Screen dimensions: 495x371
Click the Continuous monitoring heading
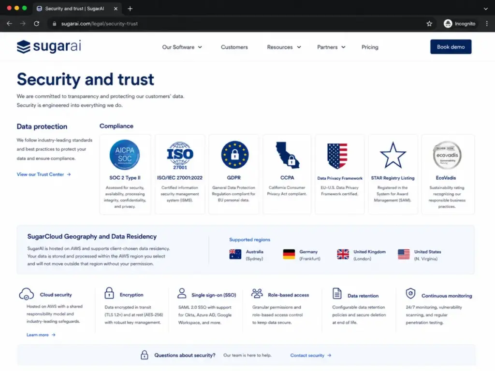pyautogui.click(x=447, y=296)
